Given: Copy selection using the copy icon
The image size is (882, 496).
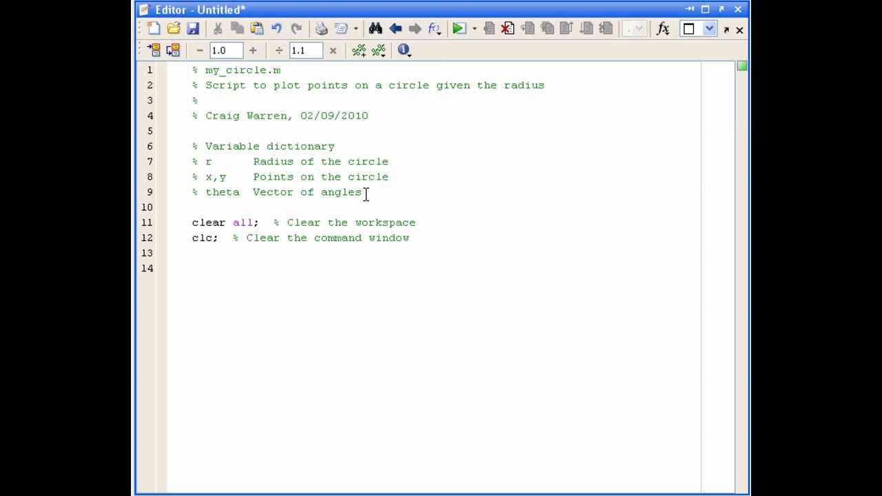Looking at the screenshot, I should pyautogui.click(x=237, y=28).
